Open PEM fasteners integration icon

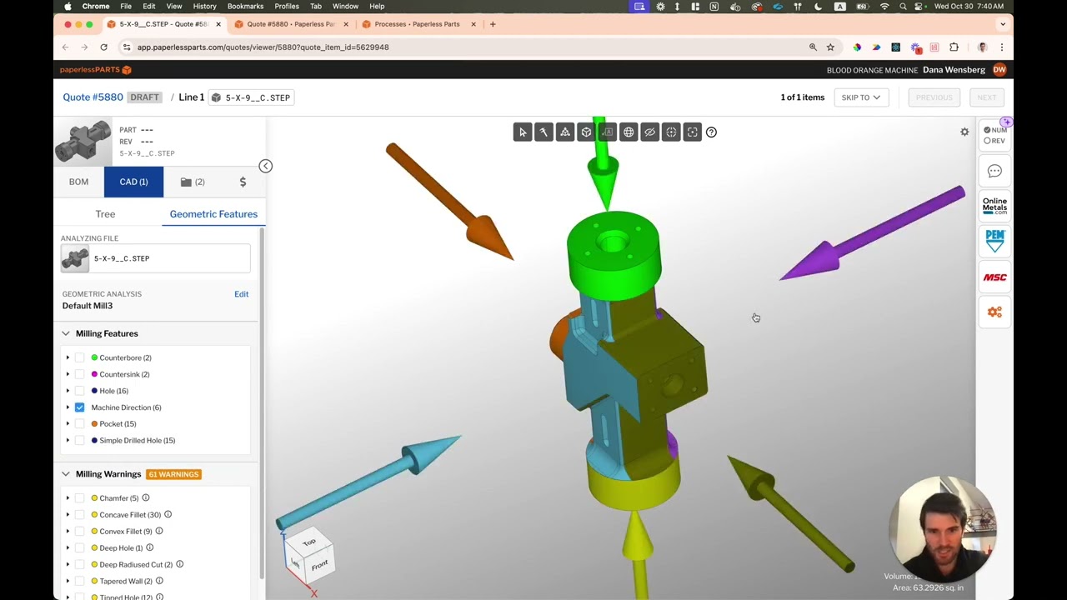[x=994, y=241]
